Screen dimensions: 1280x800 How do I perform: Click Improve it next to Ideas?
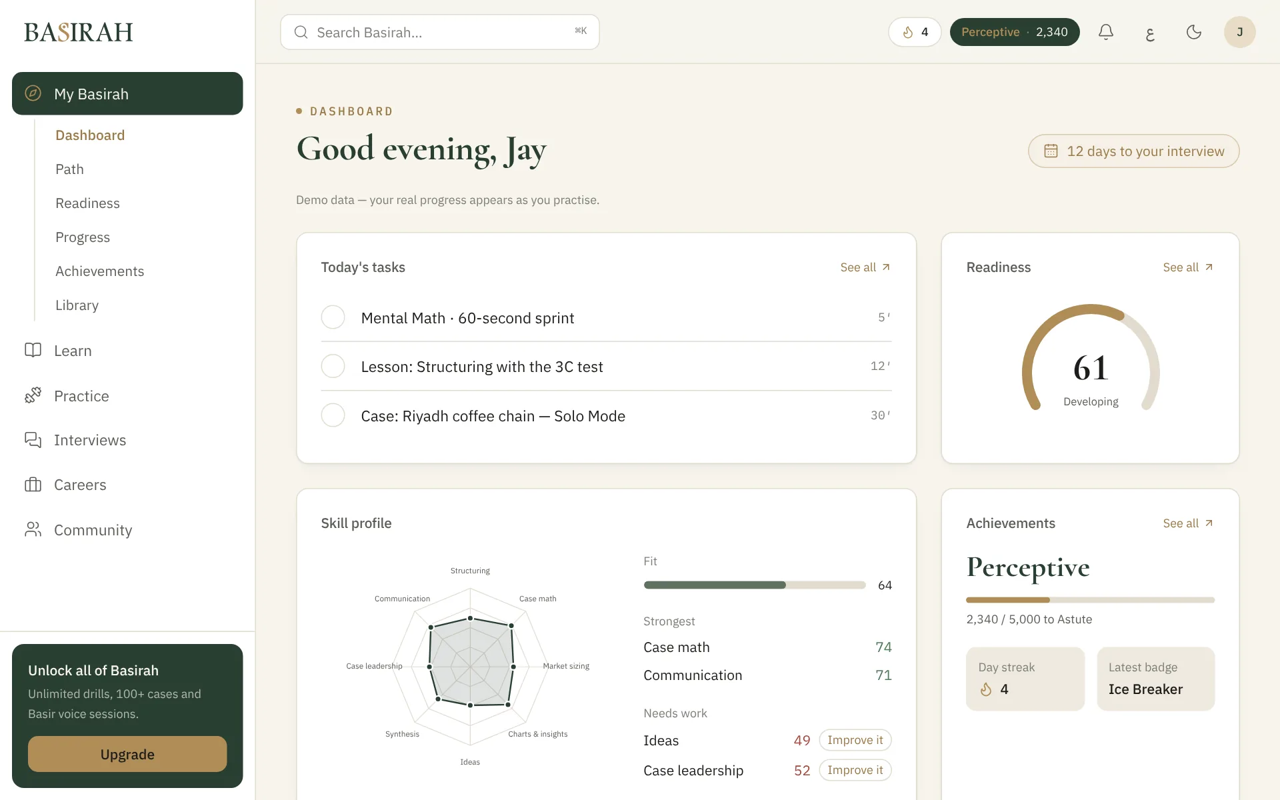tap(855, 740)
